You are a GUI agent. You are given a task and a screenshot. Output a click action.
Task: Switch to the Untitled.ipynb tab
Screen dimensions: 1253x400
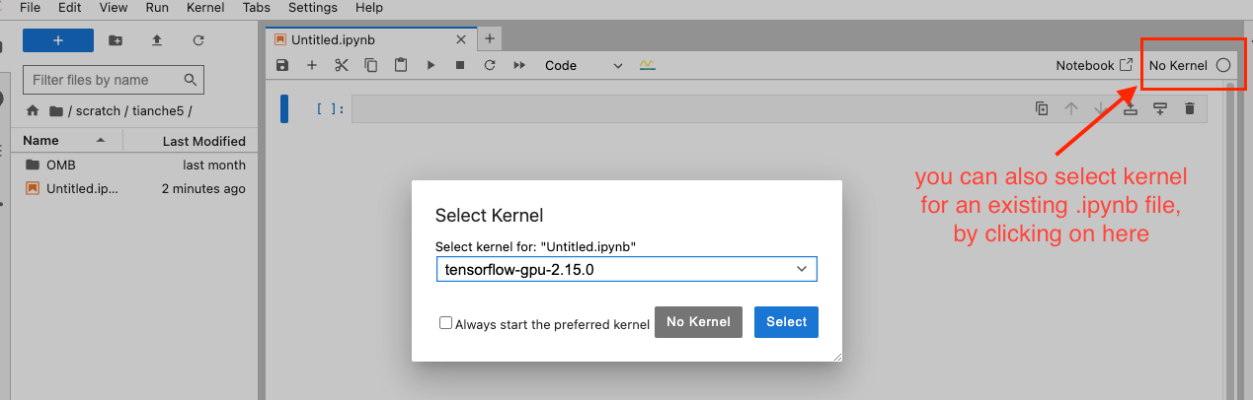coord(371,39)
